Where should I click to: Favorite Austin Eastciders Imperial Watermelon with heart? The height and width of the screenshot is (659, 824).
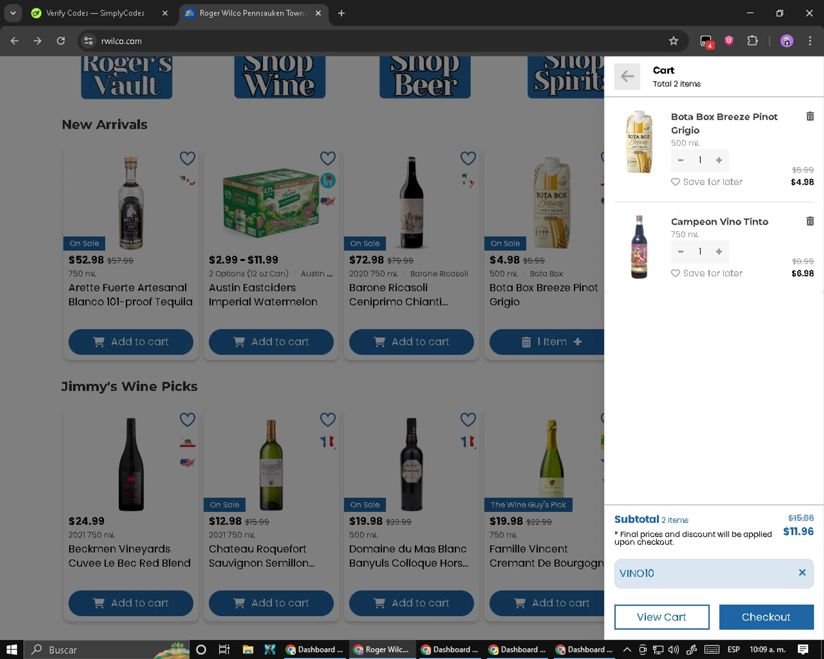328,158
